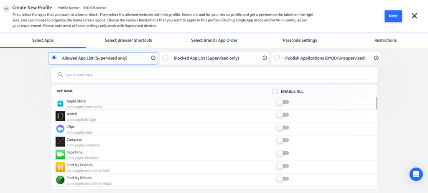
Task: Click the text com.apple.store.Jolly
Action: point(84,107)
